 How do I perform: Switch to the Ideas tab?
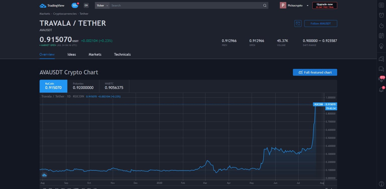(72, 54)
